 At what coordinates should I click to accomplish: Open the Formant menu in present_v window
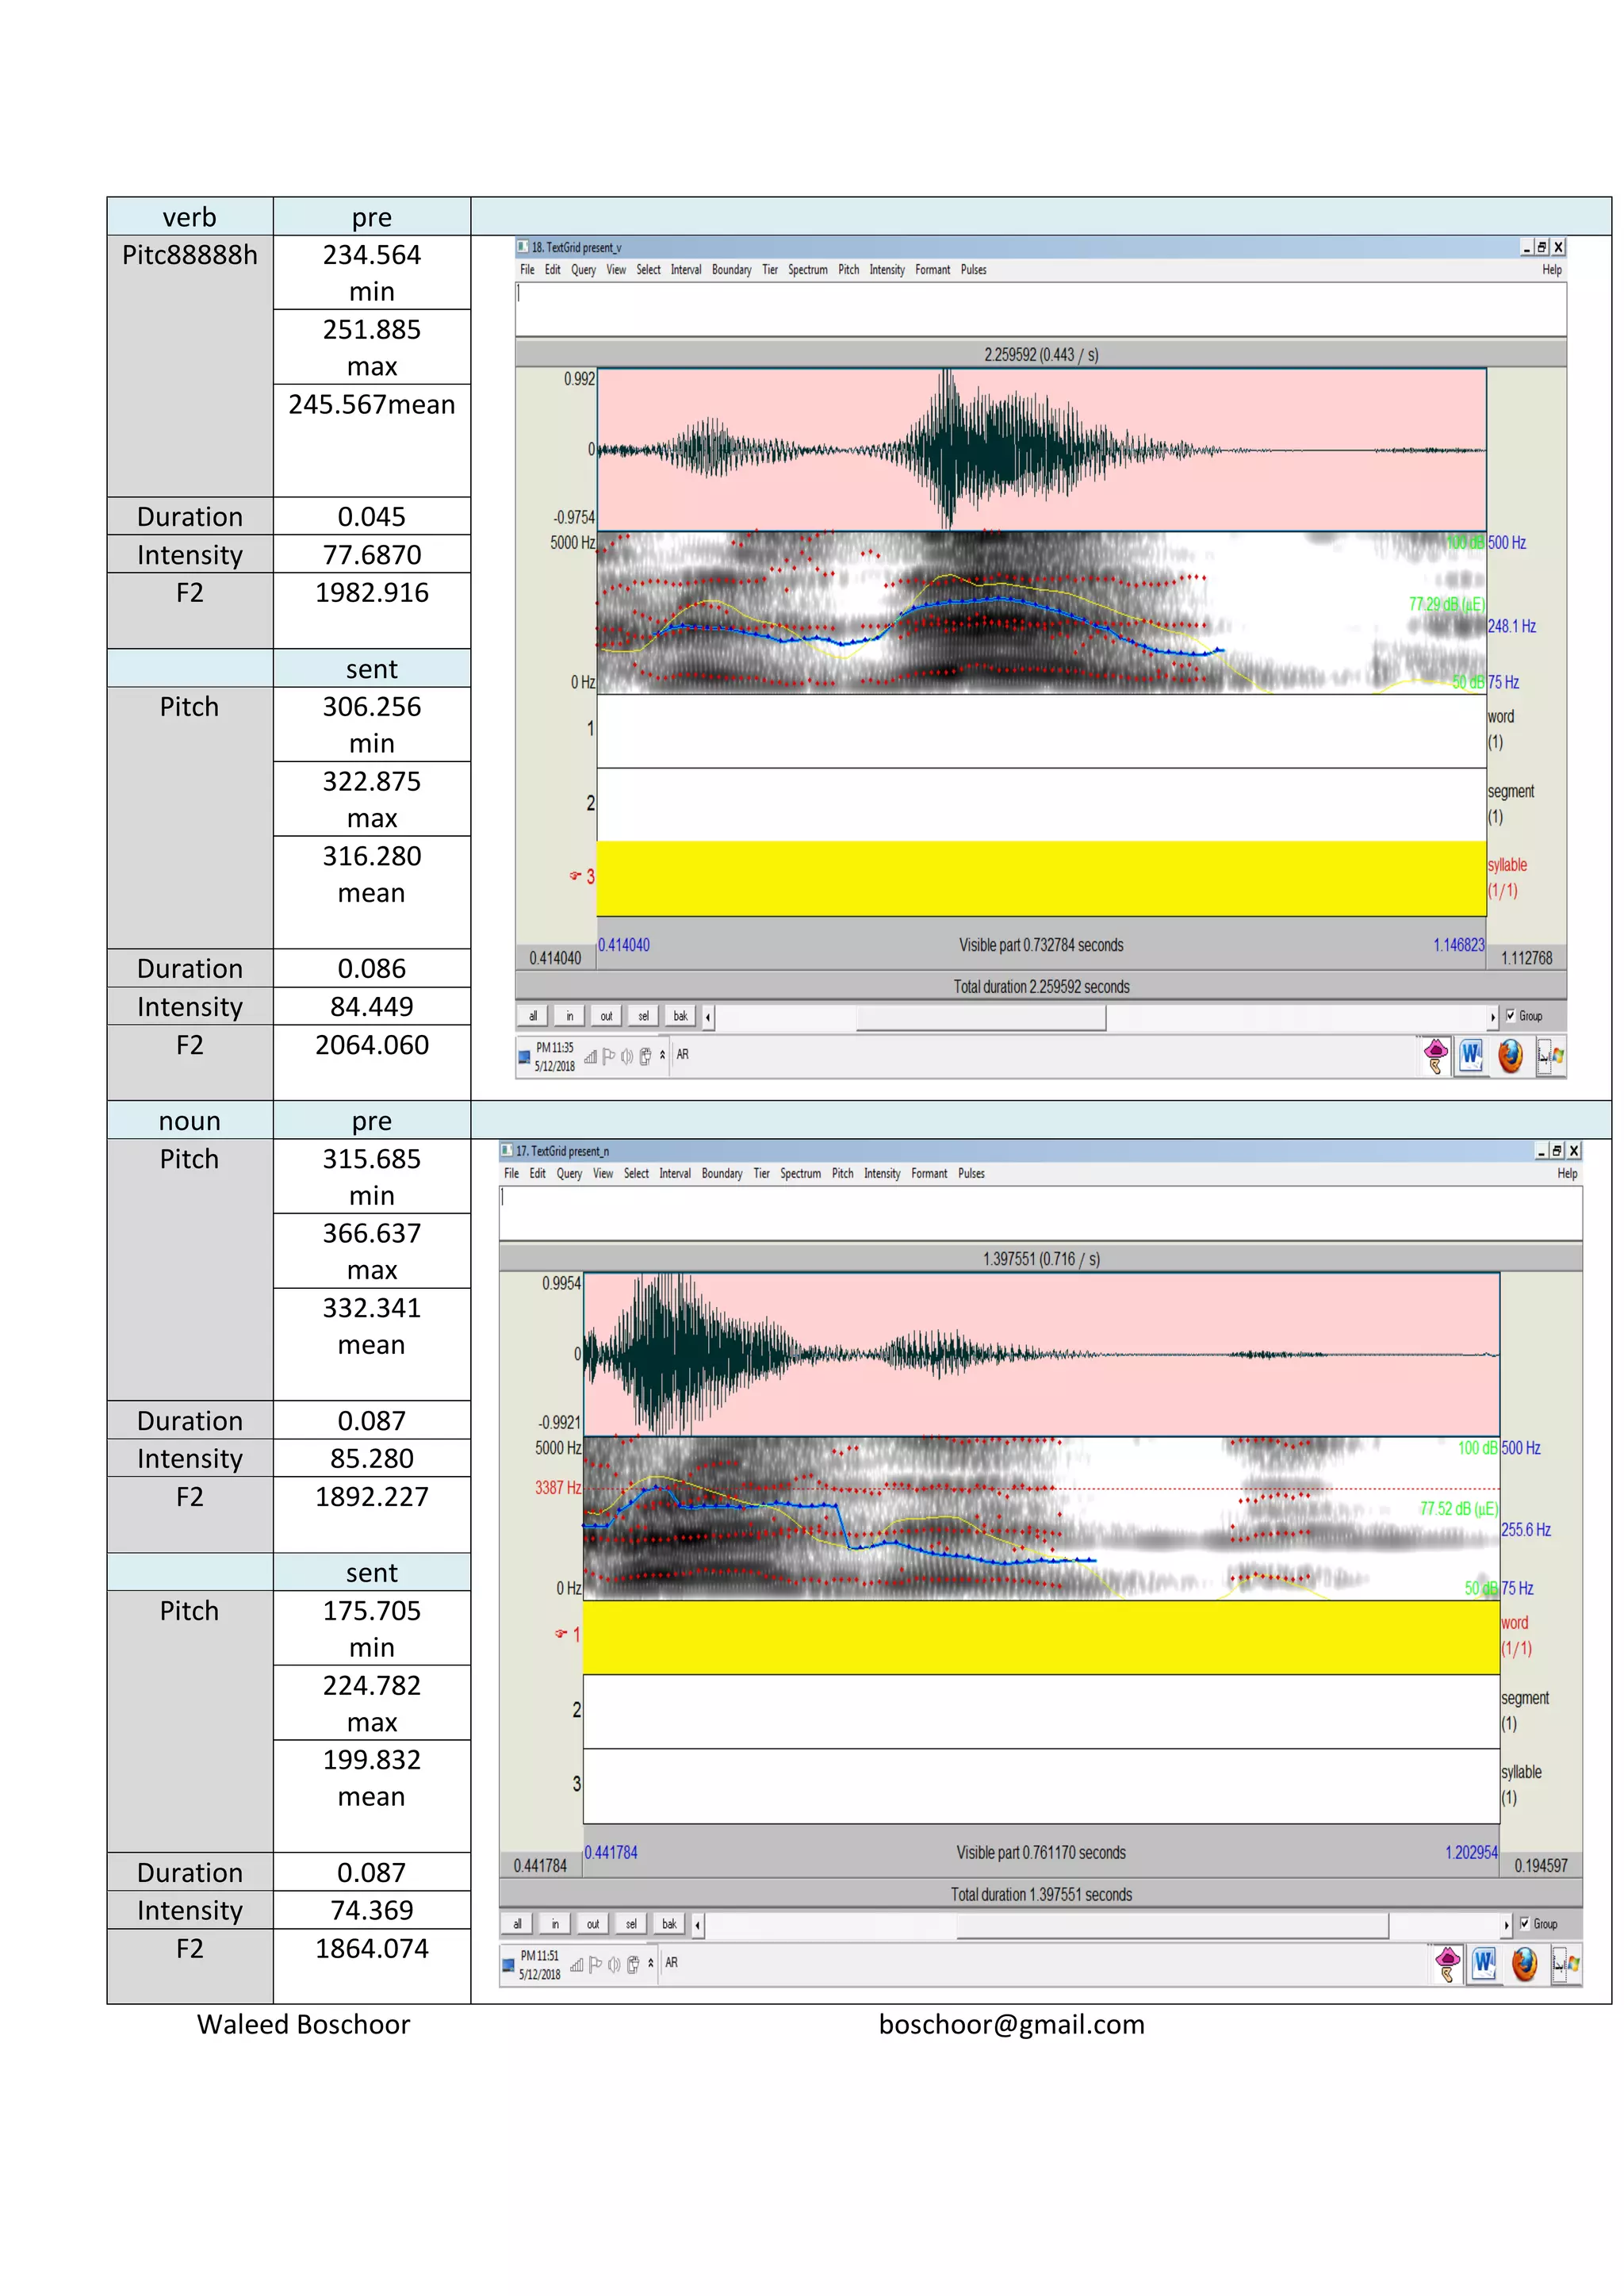point(933,270)
